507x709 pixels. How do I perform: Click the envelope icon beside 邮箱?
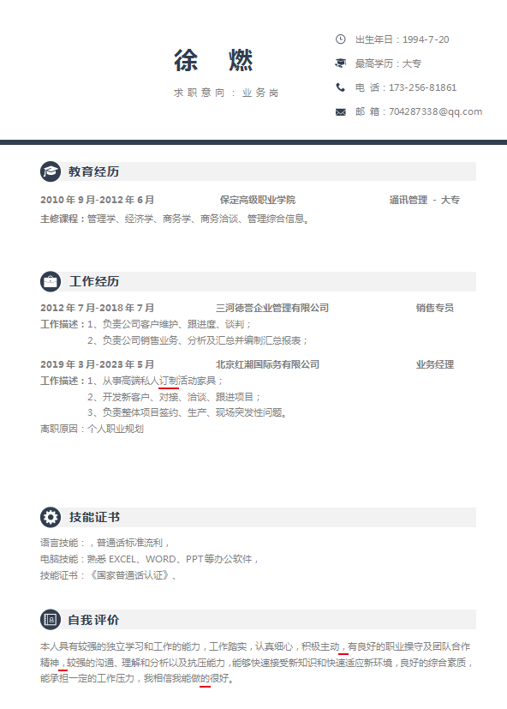[340, 111]
